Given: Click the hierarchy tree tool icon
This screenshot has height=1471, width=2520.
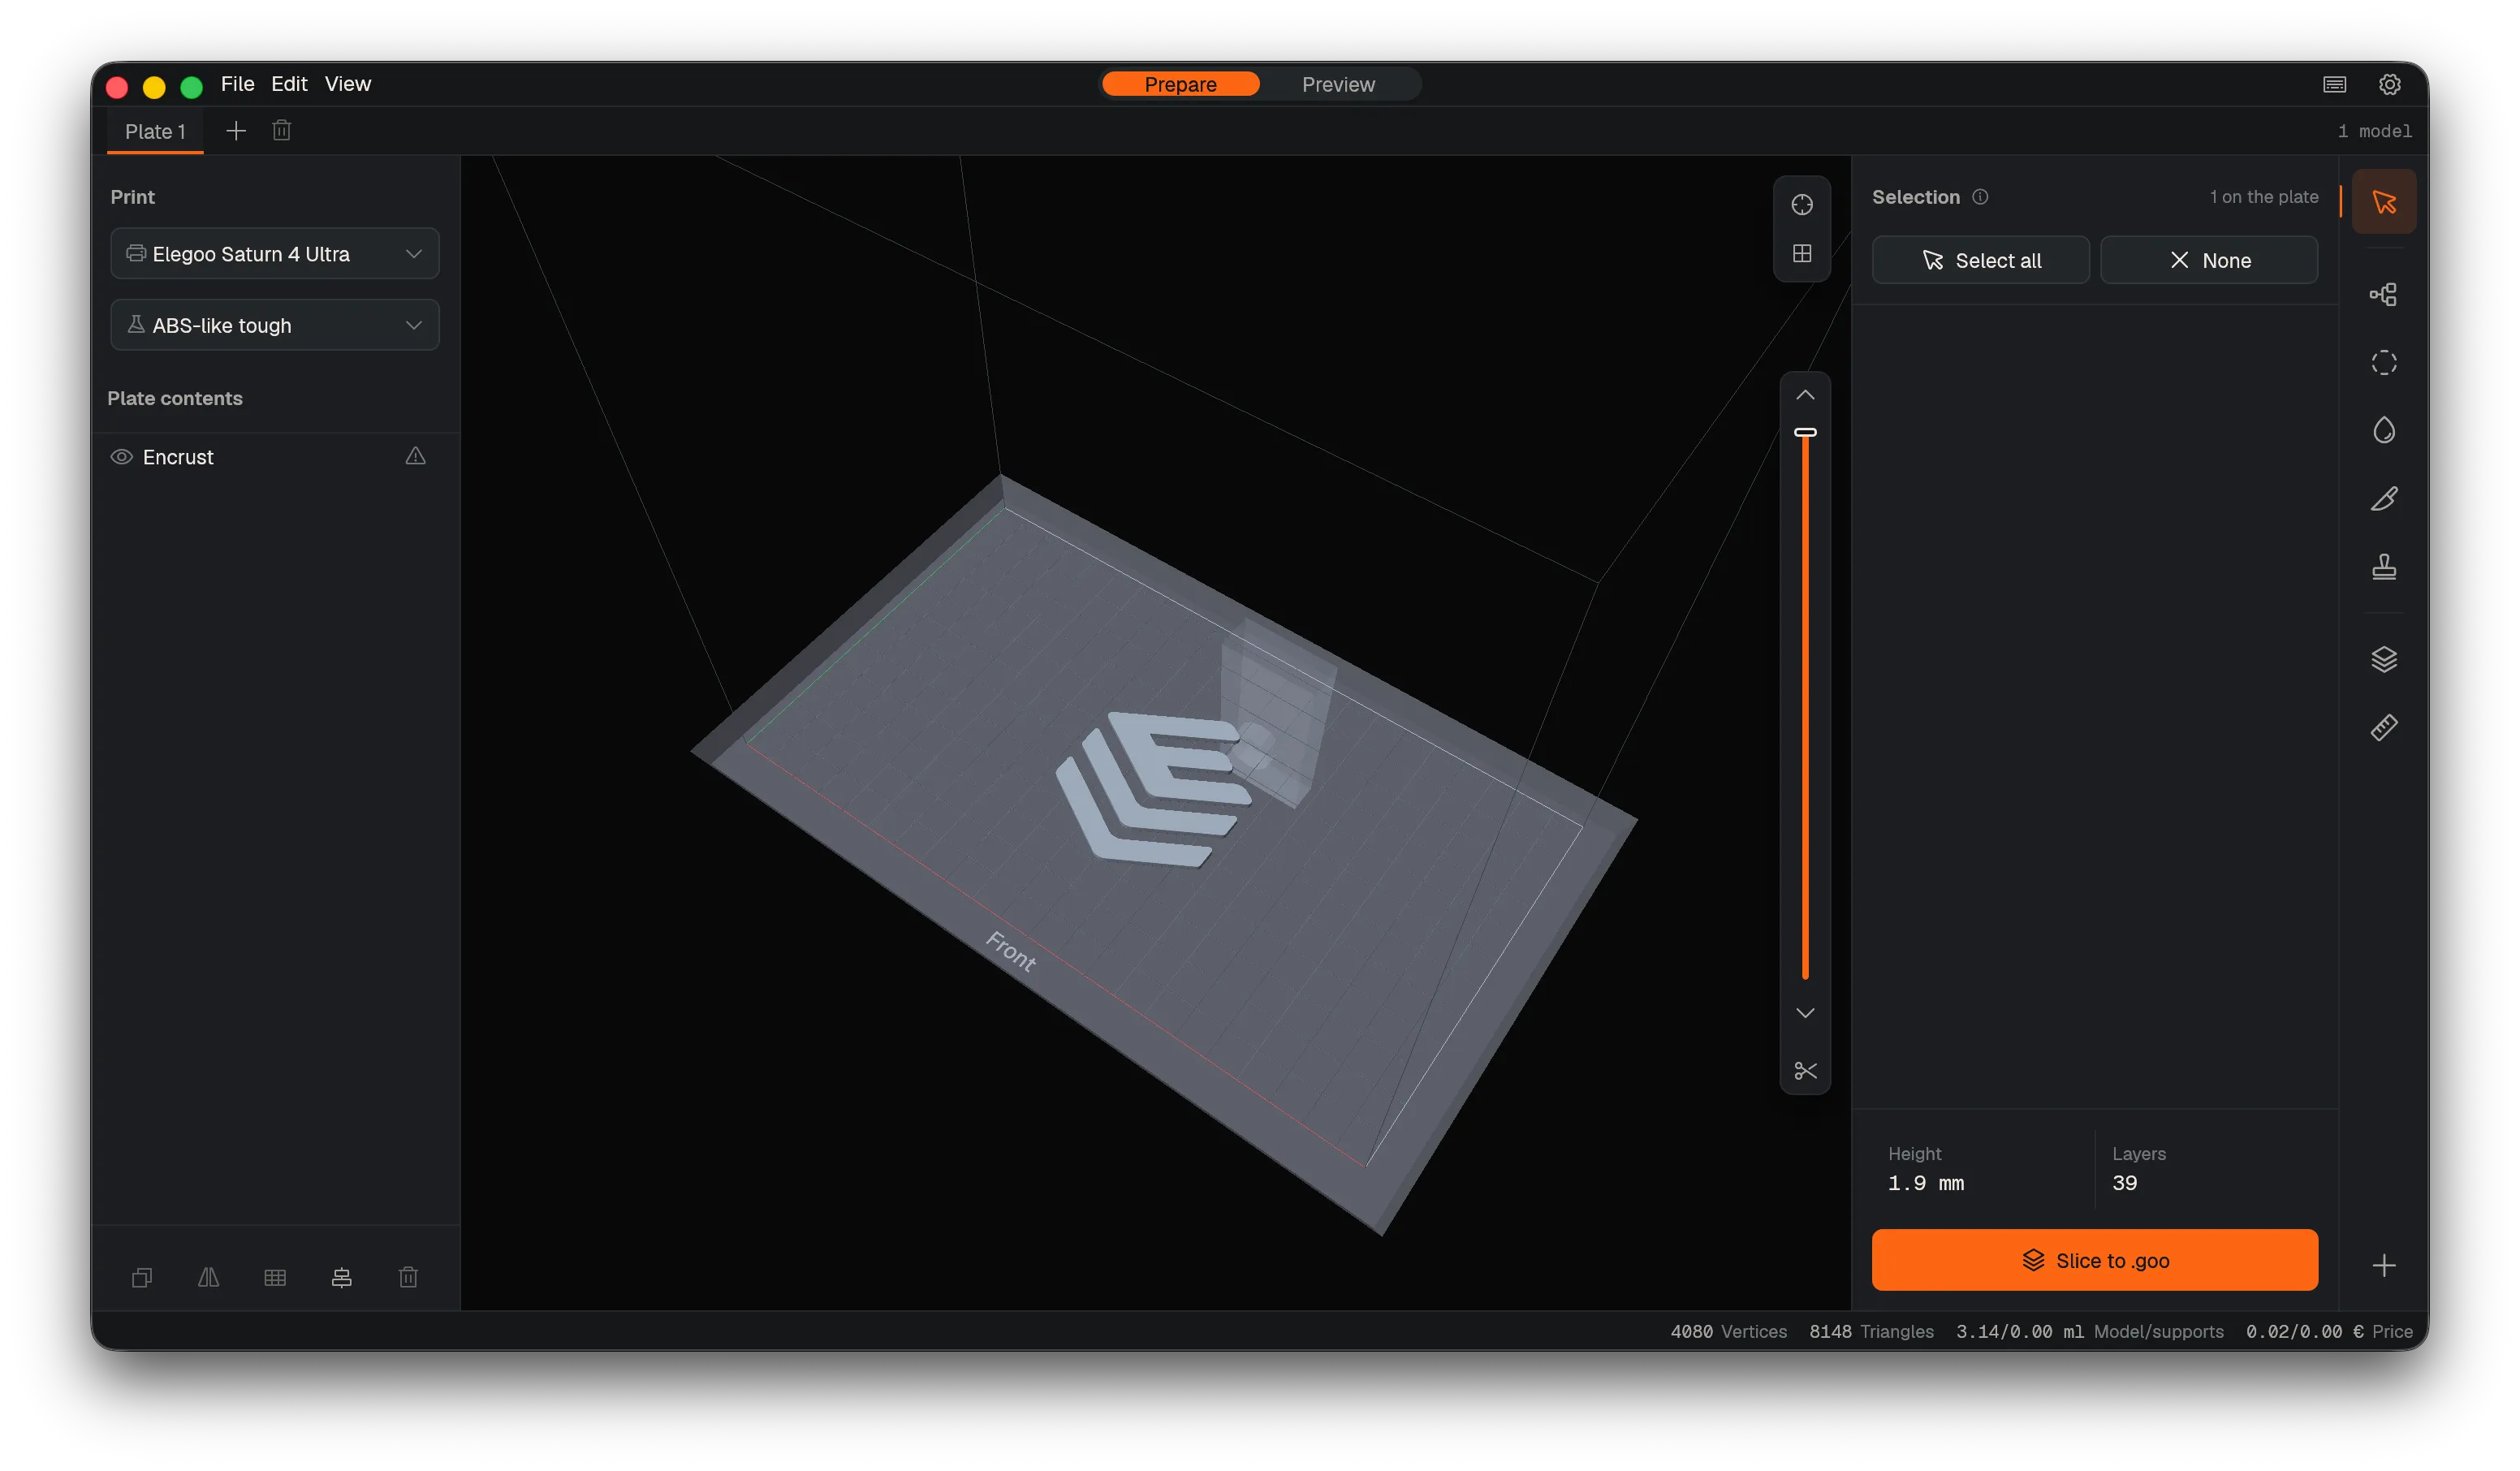Looking at the screenshot, I should coord(2383,294).
